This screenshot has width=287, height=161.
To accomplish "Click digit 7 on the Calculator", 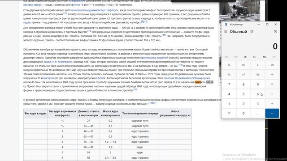I will click(x=229, y=85).
